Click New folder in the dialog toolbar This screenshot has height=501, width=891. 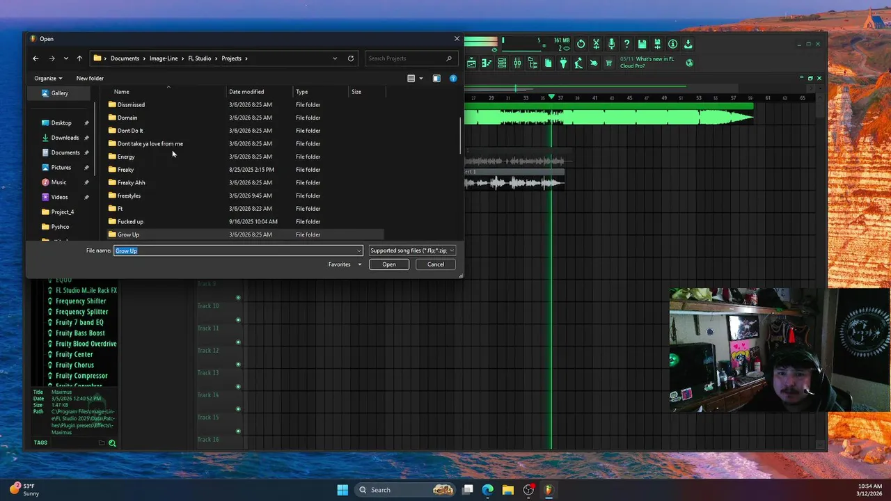pos(90,79)
